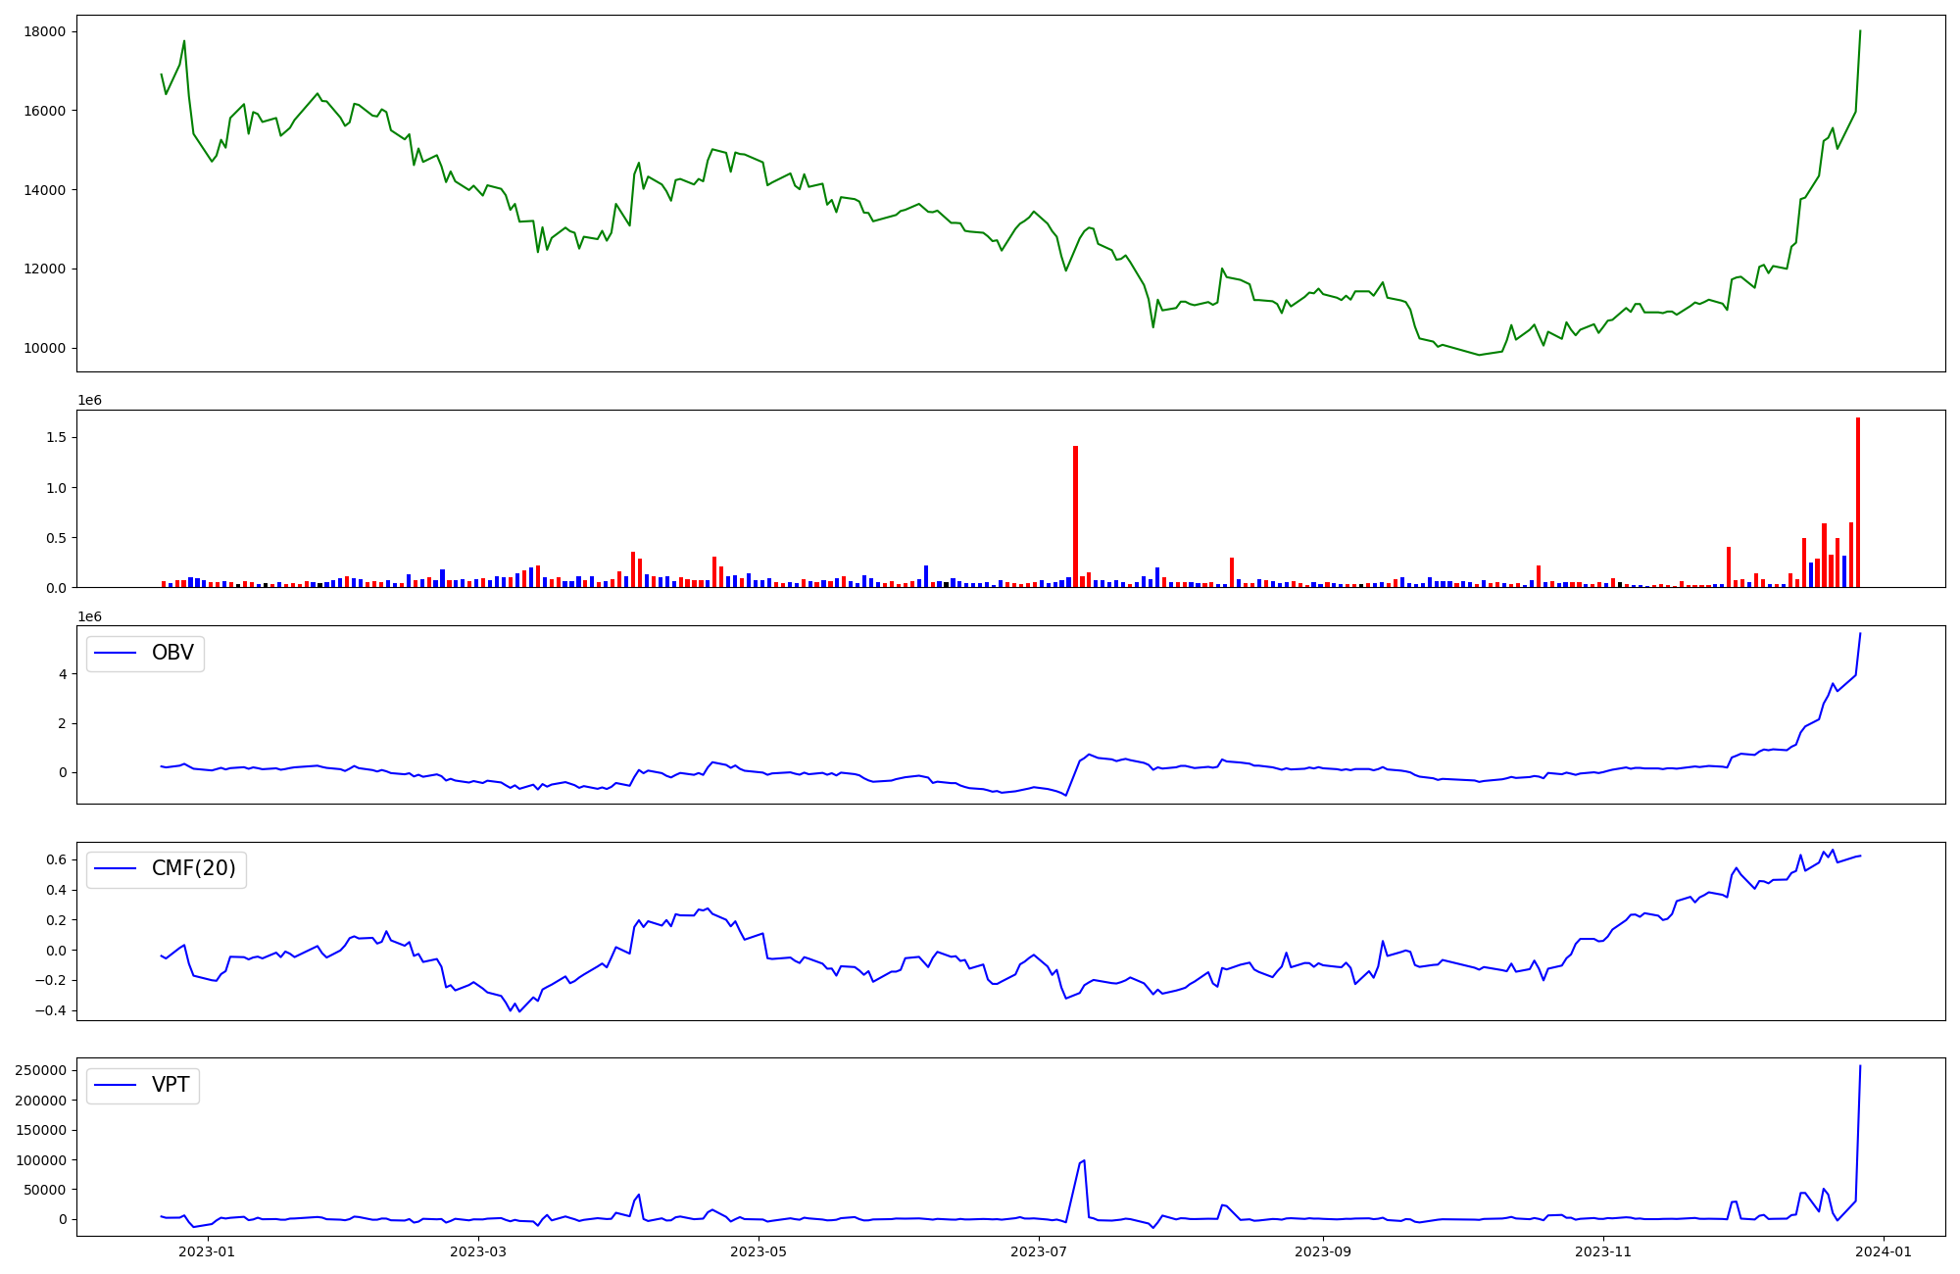The height and width of the screenshot is (1274, 1960).
Task: Click the 2023-03 x-axis date label
Action: coord(478,1251)
